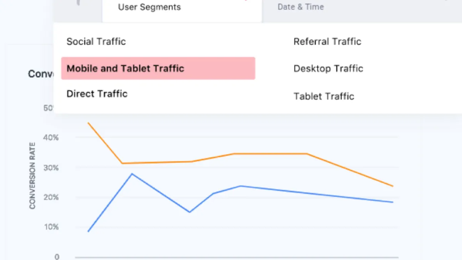Select Referral Traffic segment
This screenshot has height=260, width=462.
[327, 42]
